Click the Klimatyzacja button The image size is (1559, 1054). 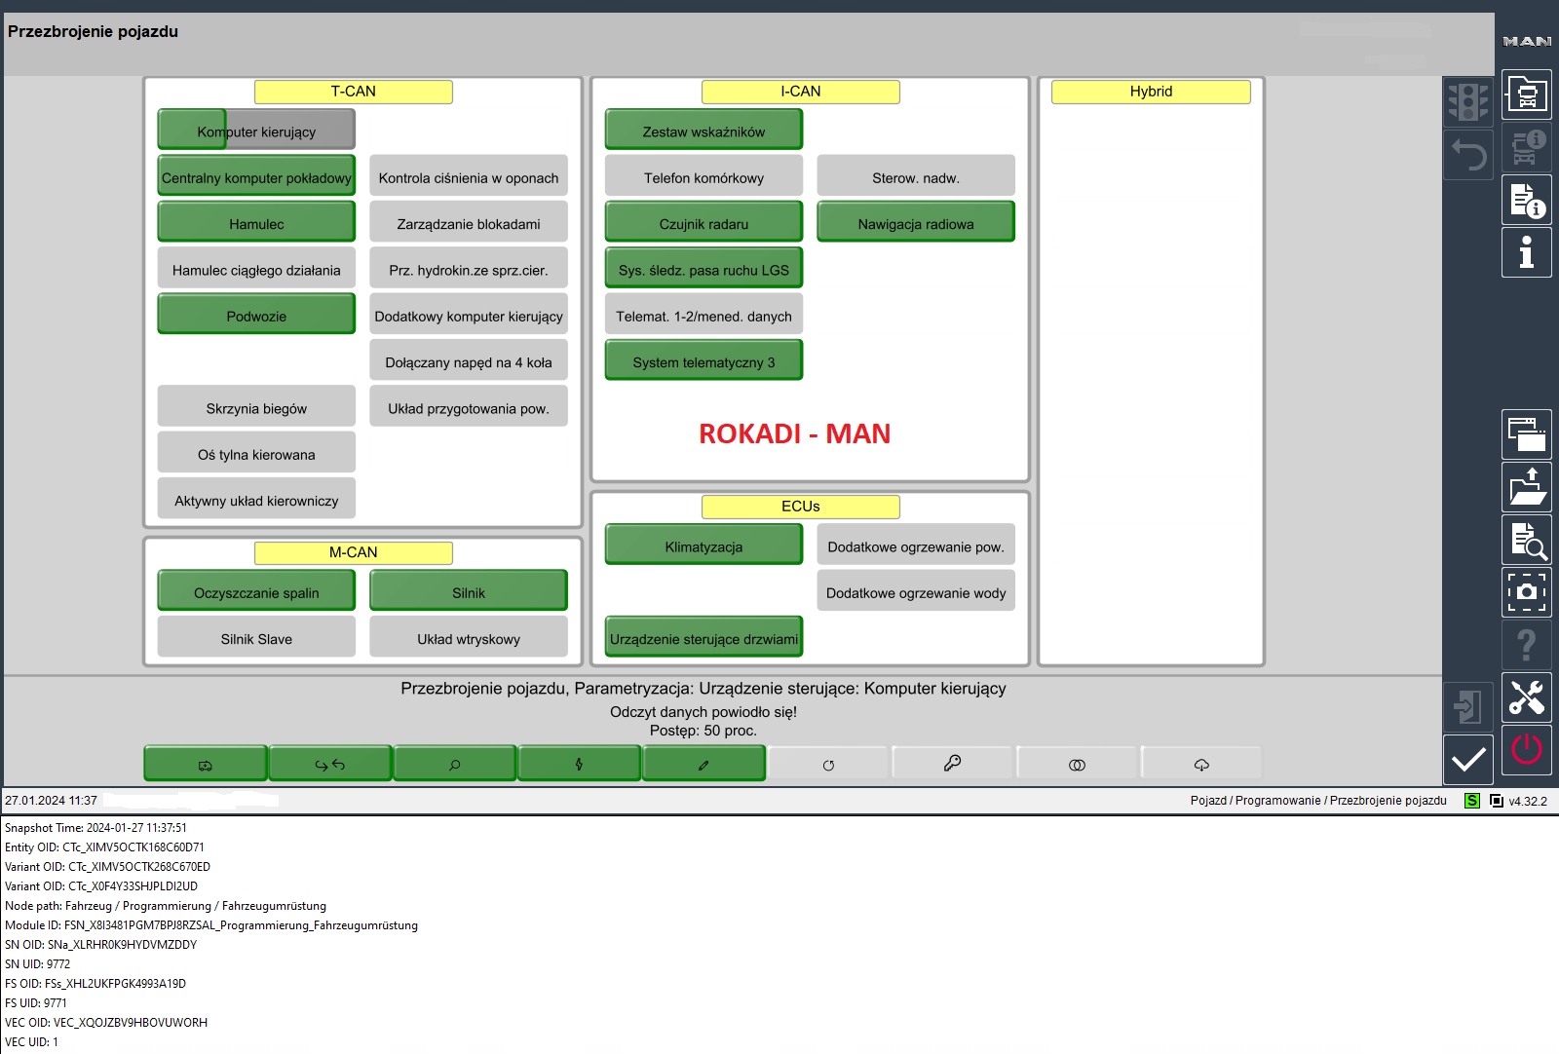click(703, 546)
